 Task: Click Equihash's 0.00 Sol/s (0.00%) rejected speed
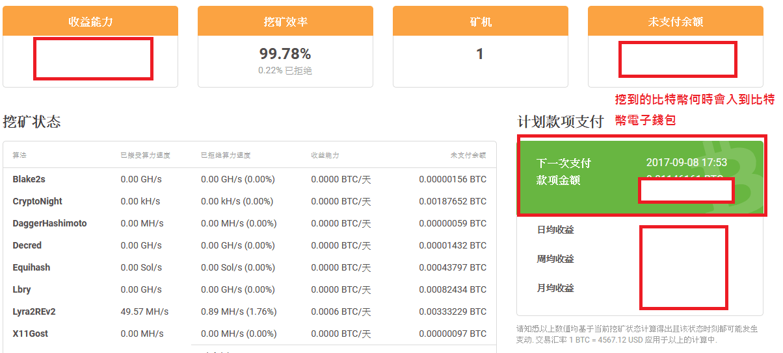239,267
